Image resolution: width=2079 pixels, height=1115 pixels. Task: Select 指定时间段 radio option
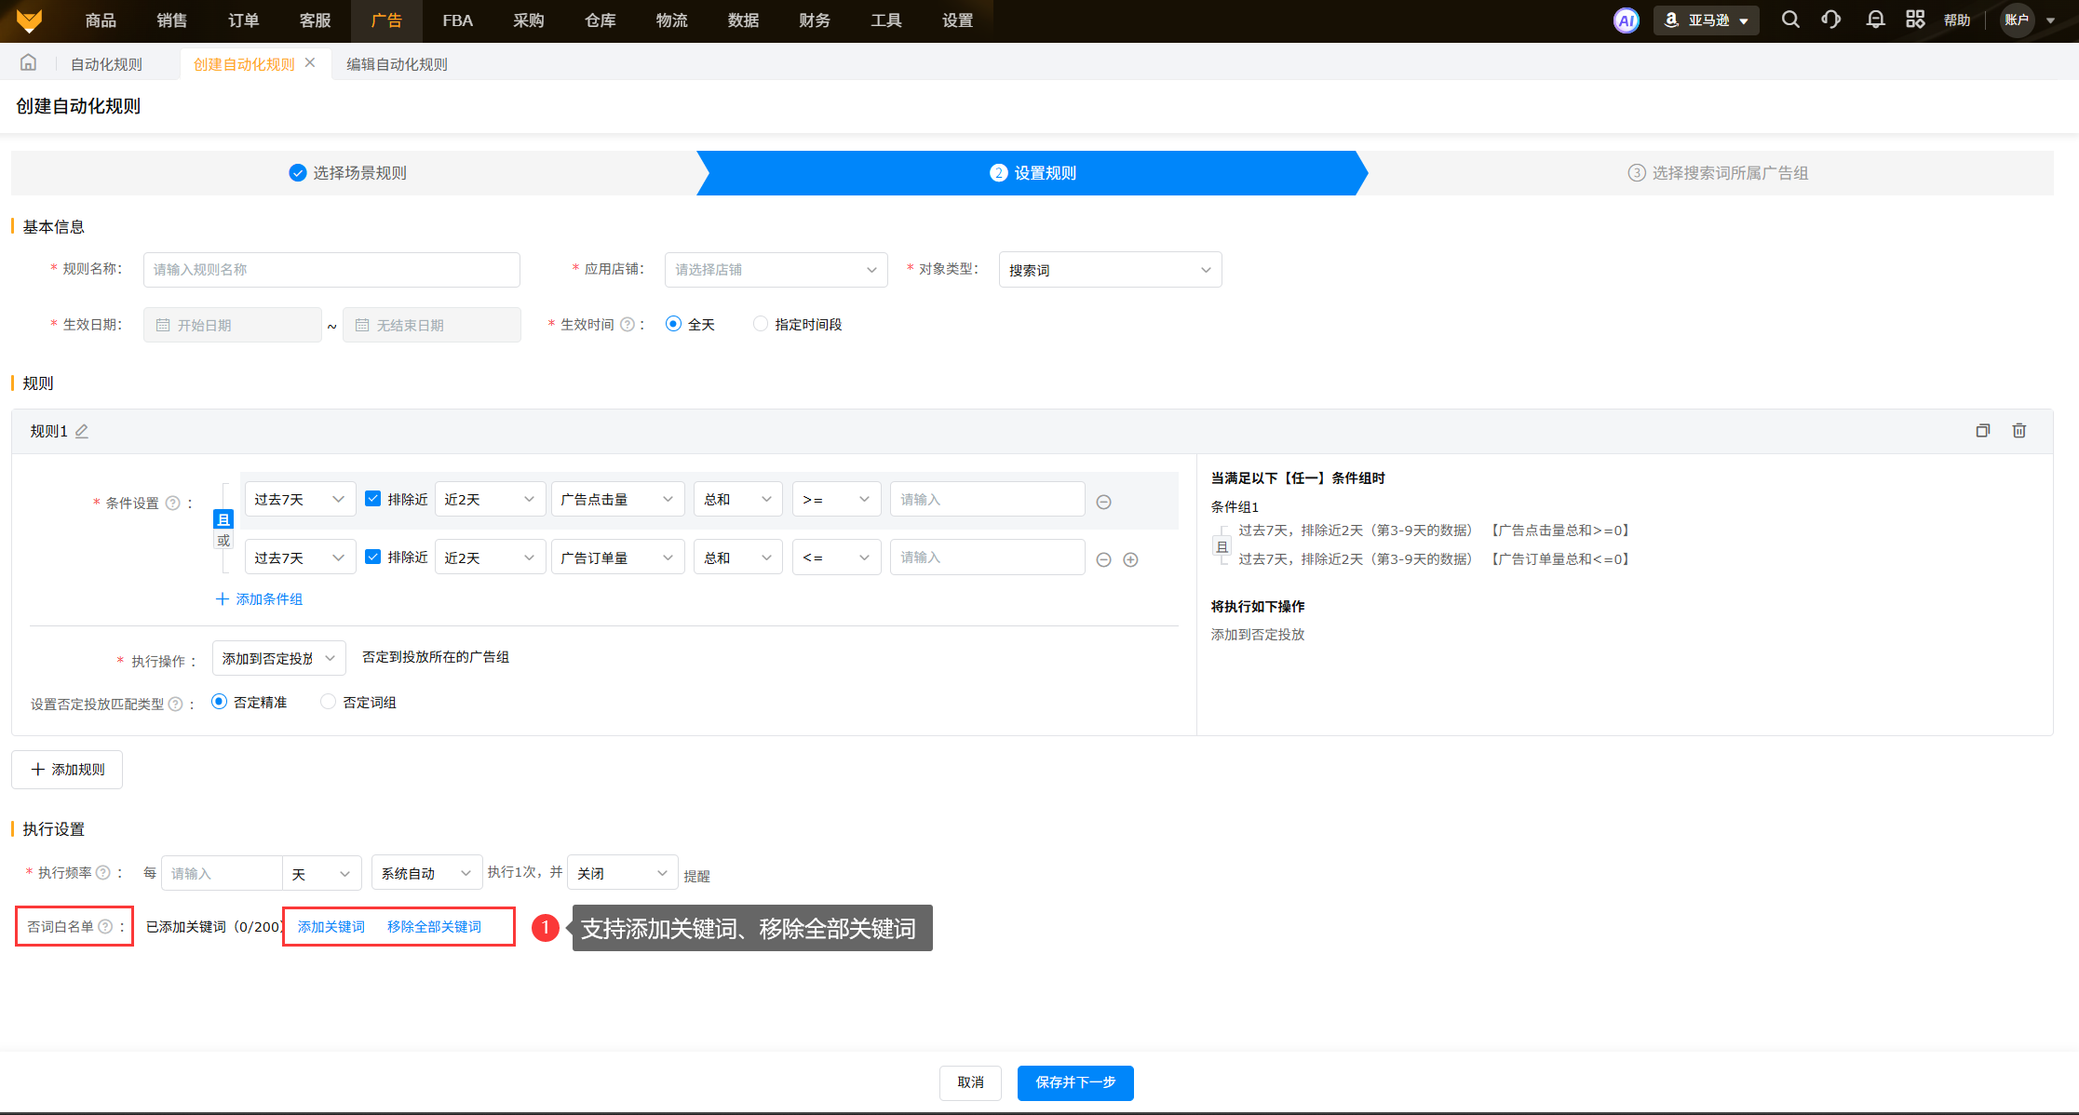[x=761, y=324]
